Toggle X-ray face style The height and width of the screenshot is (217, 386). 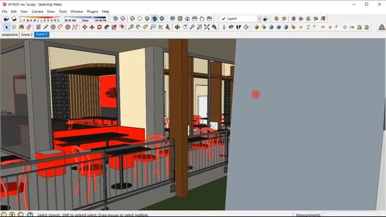115,19
